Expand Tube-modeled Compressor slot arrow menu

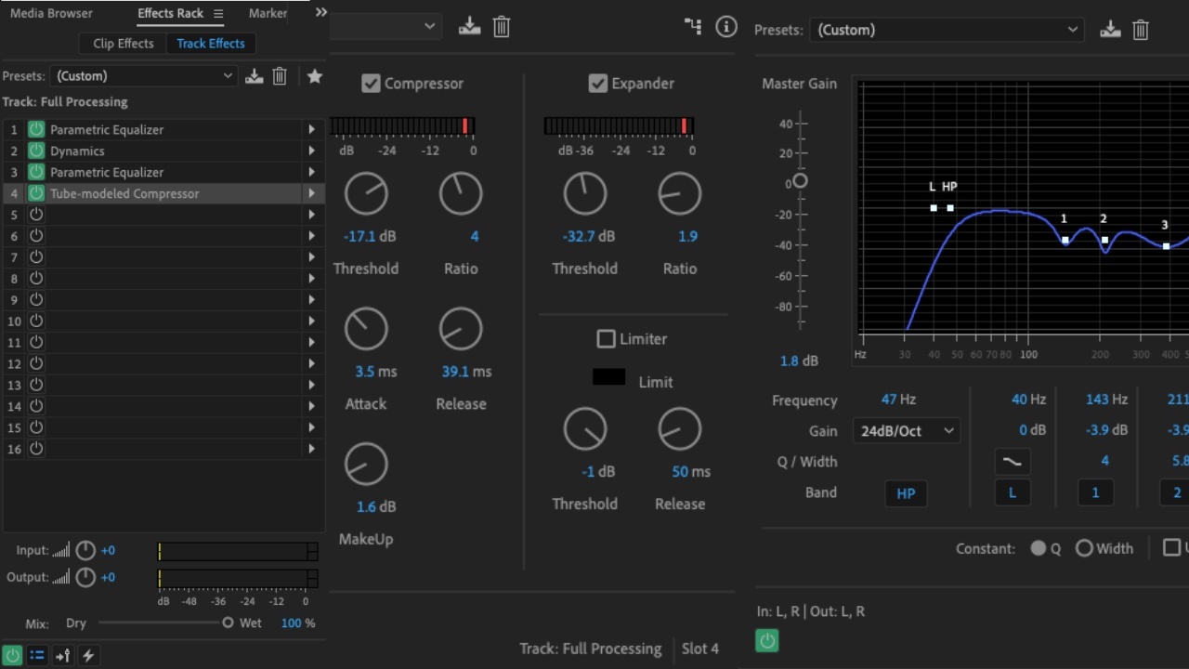[311, 193]
